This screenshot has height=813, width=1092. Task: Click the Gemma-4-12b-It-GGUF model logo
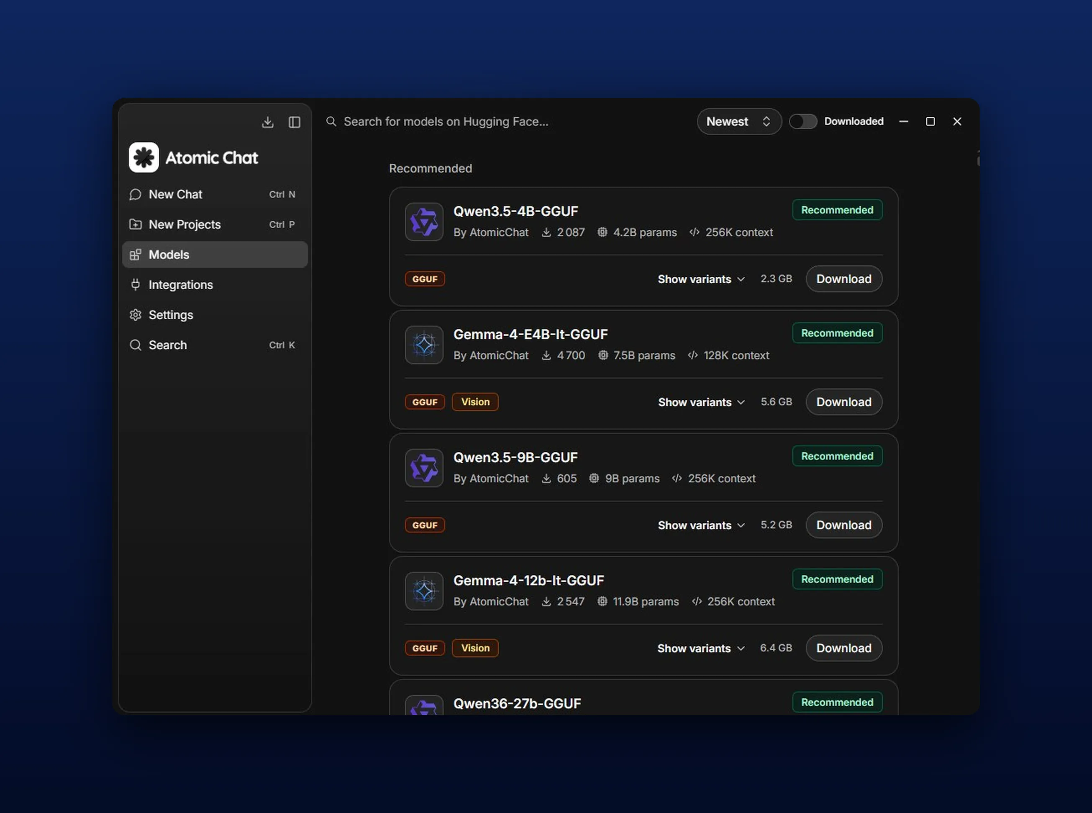click(424, 591)
